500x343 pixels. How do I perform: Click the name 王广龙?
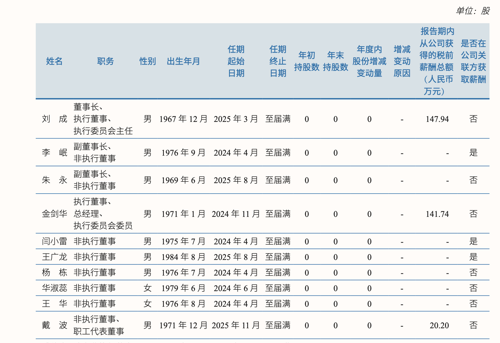[x=54, y=257]
